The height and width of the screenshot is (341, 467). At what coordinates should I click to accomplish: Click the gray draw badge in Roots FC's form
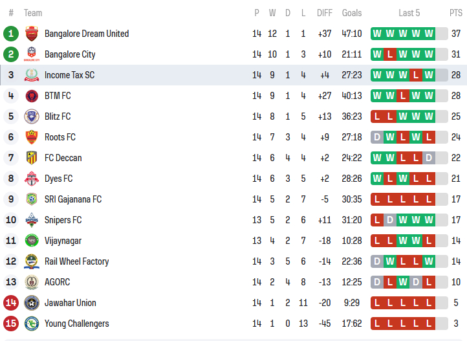click(x=377, y=137)
